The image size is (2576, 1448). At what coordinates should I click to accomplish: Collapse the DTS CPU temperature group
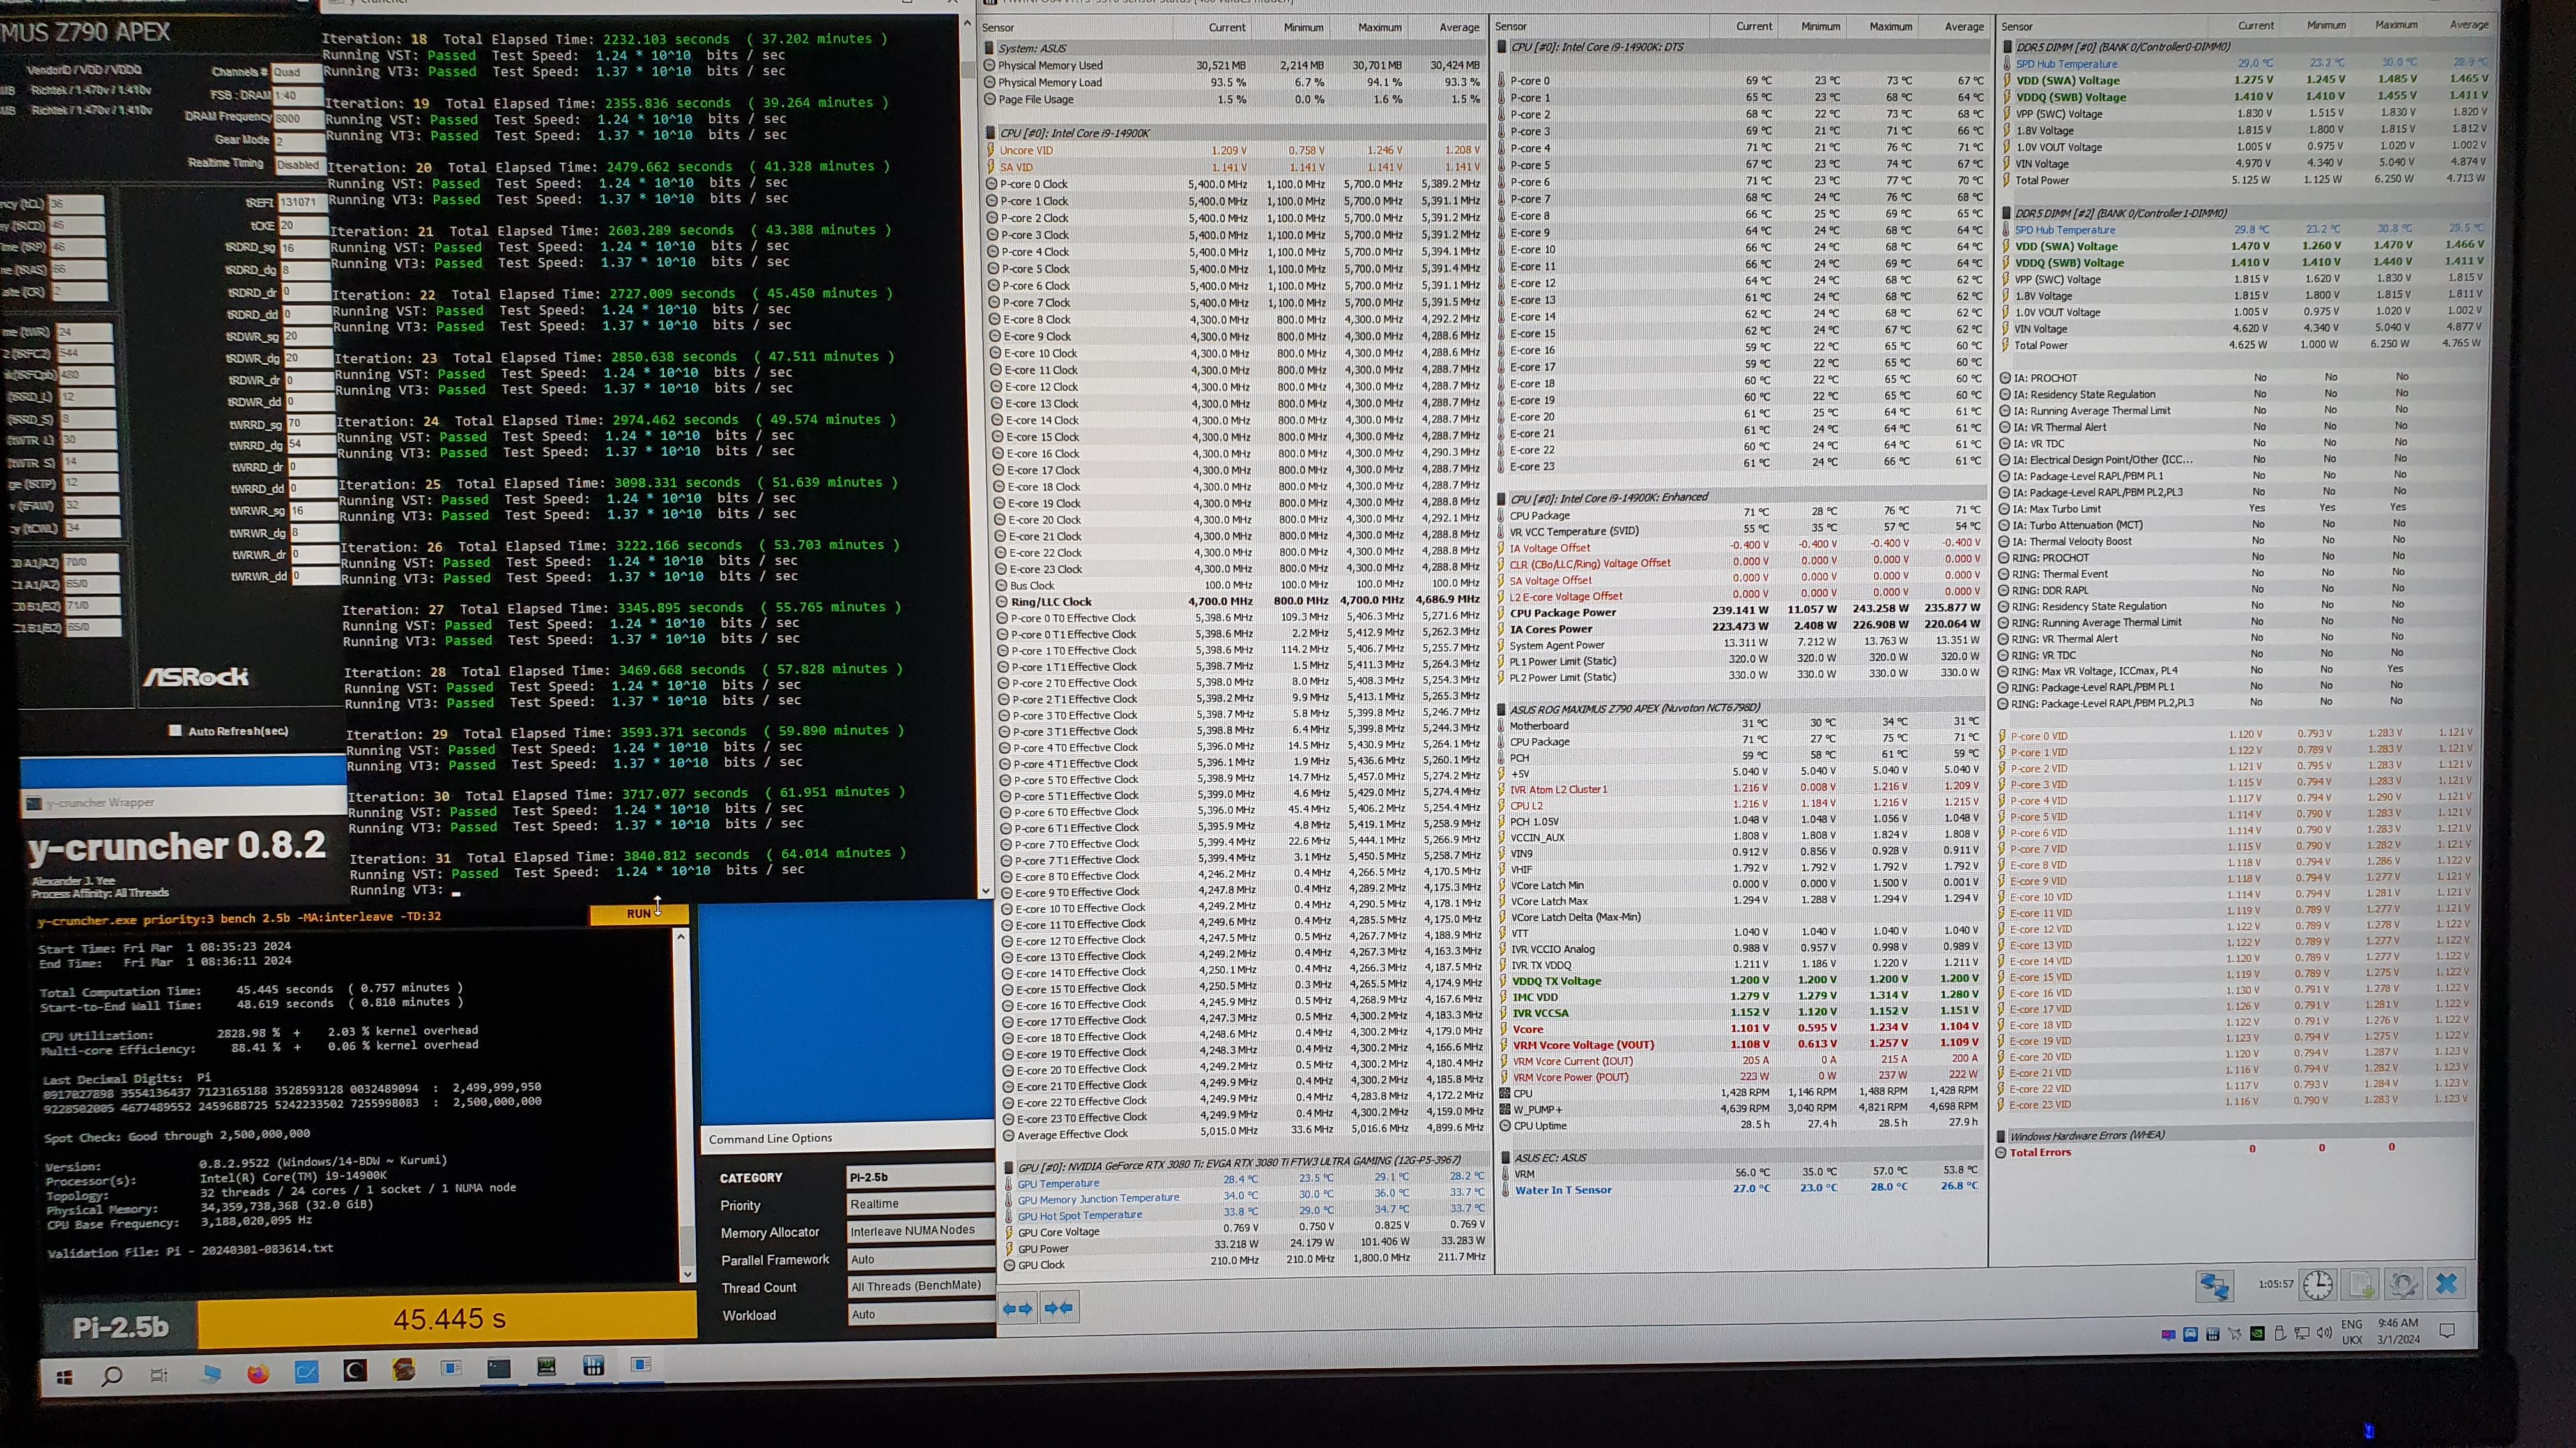[1502, 47]
